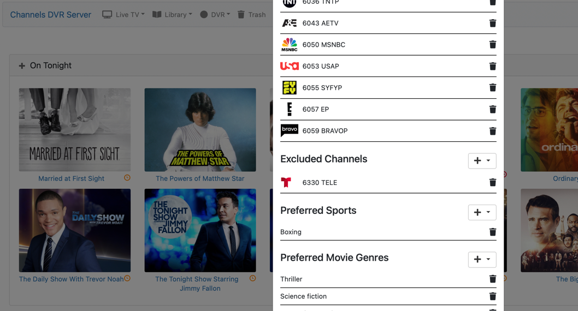Delete the 6059 BRAVOP channel entry
This screenshot has height=311, width=578.
click(492, 131)
